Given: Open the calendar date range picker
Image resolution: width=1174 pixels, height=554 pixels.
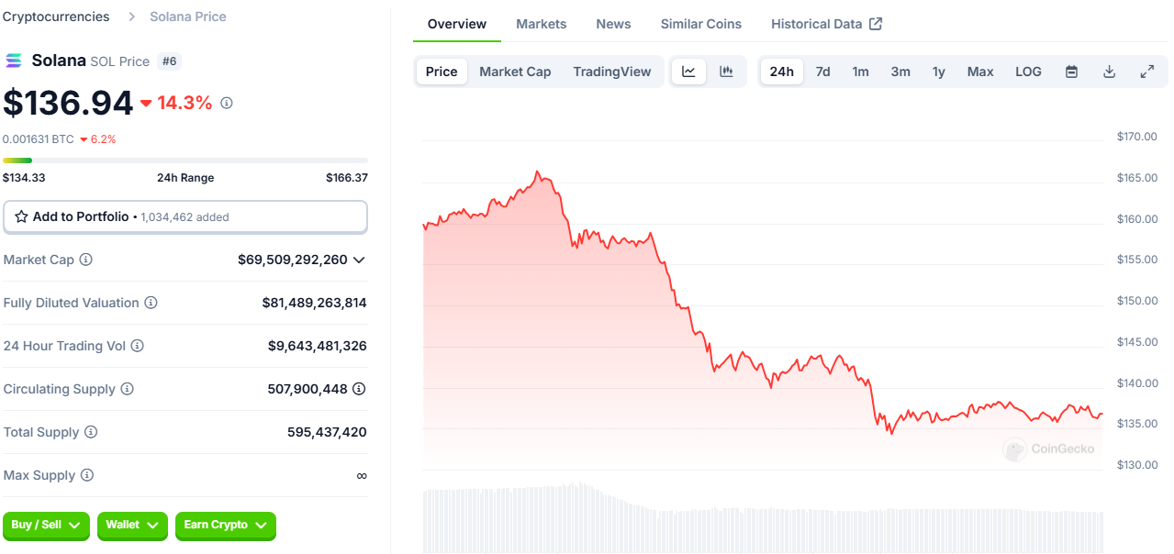Looking at the screenshot, I should (x=1071, y=72).
